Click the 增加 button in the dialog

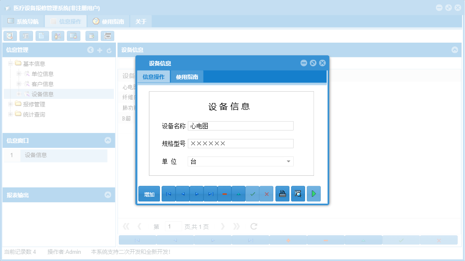149,193
